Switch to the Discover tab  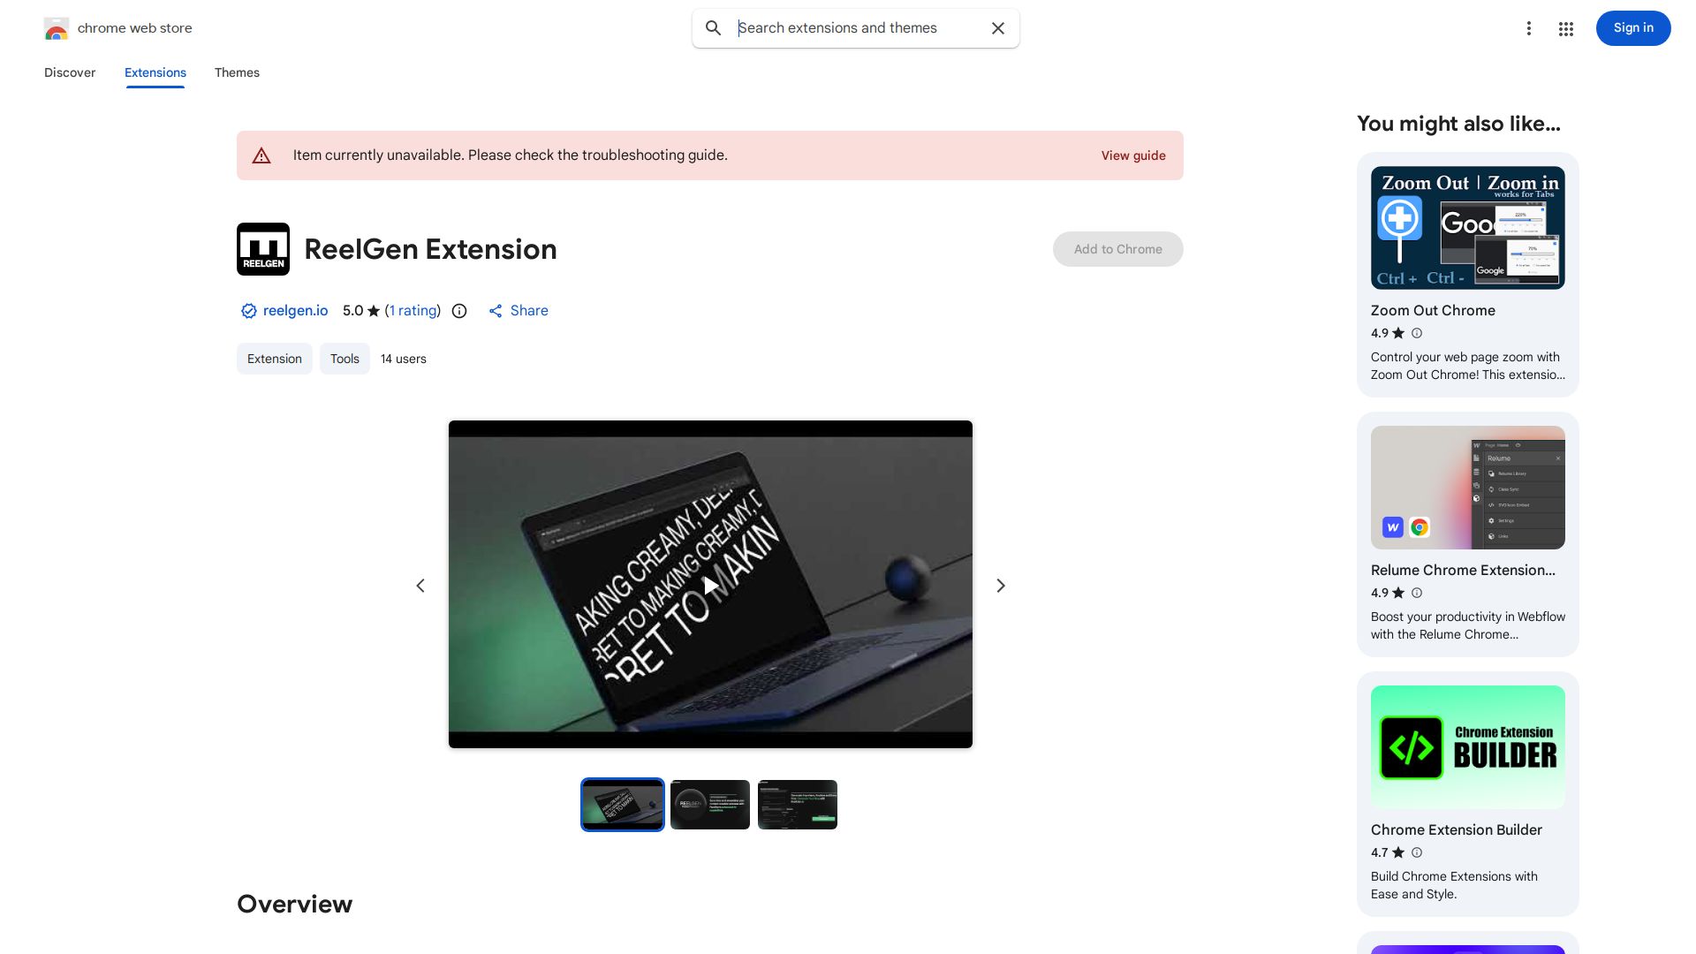[70, 72]
